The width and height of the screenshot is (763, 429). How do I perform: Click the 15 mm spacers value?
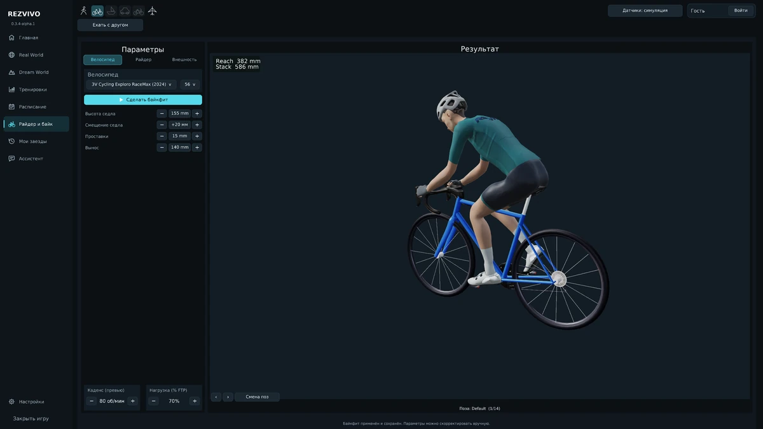pos(179,136)
